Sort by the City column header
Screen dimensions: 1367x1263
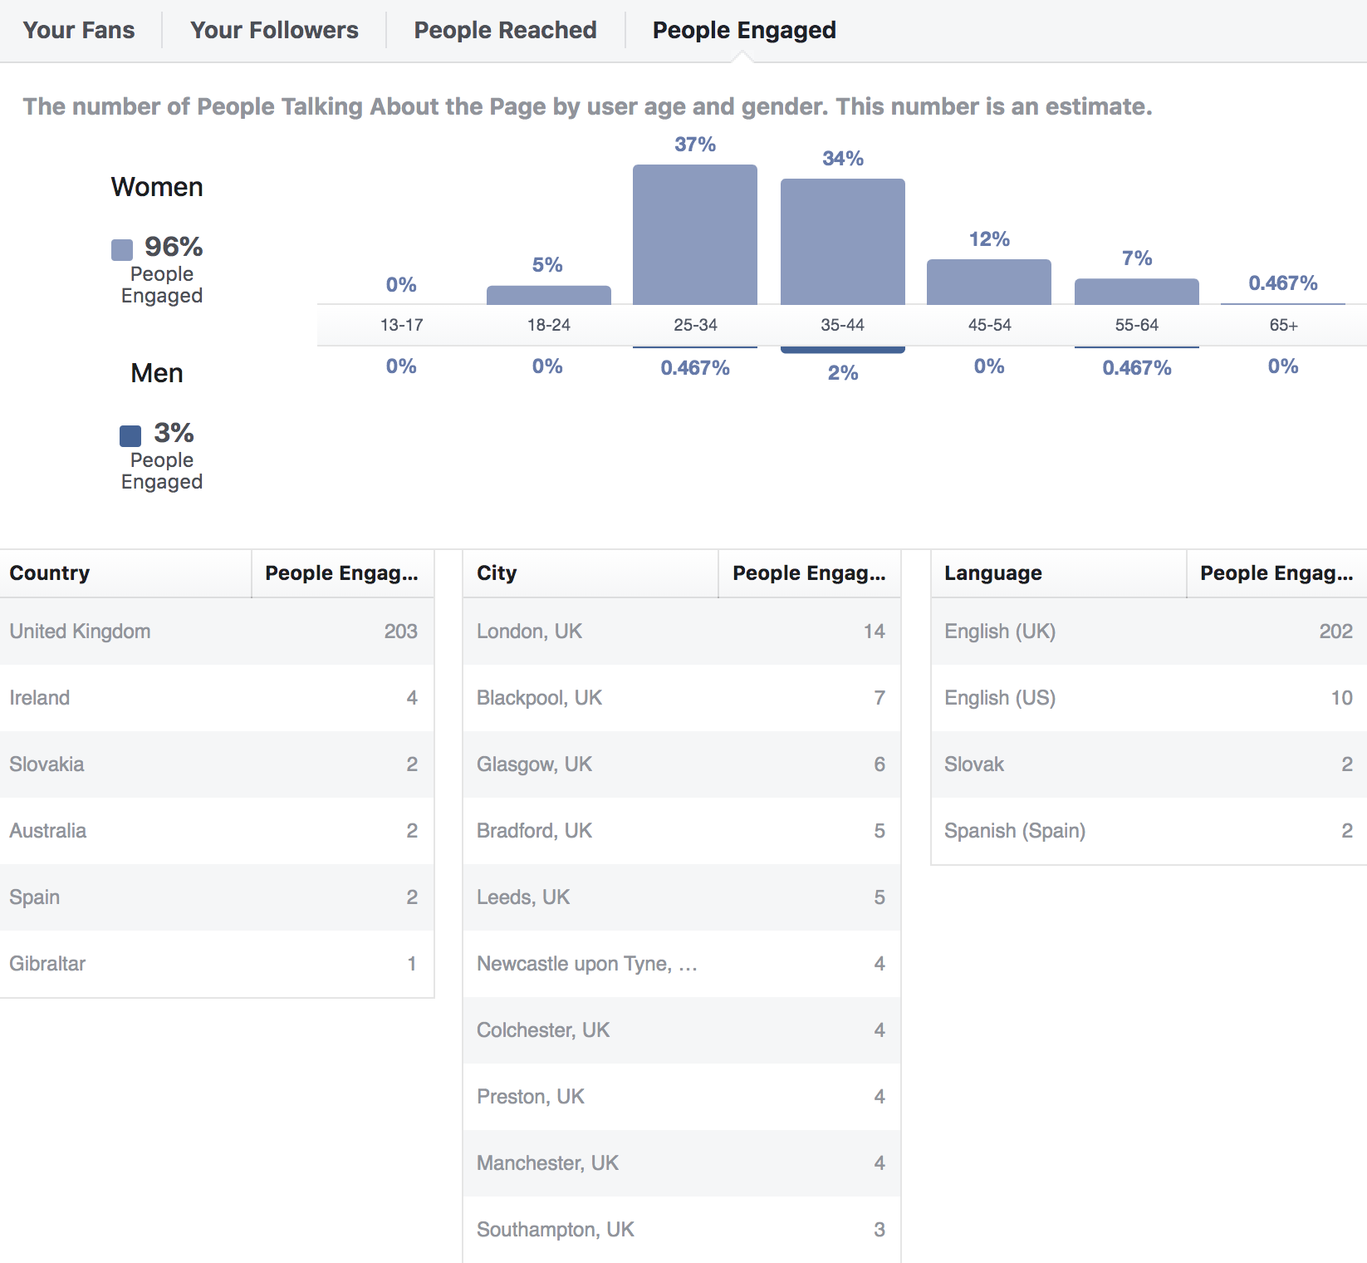tap(494, 573)
